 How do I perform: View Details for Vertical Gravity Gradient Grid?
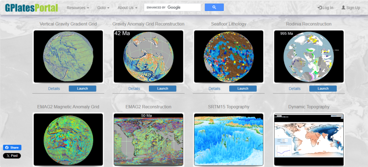pos(54,89)
